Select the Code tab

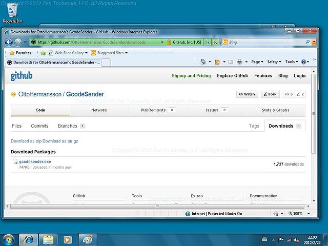tap(40, 110)
